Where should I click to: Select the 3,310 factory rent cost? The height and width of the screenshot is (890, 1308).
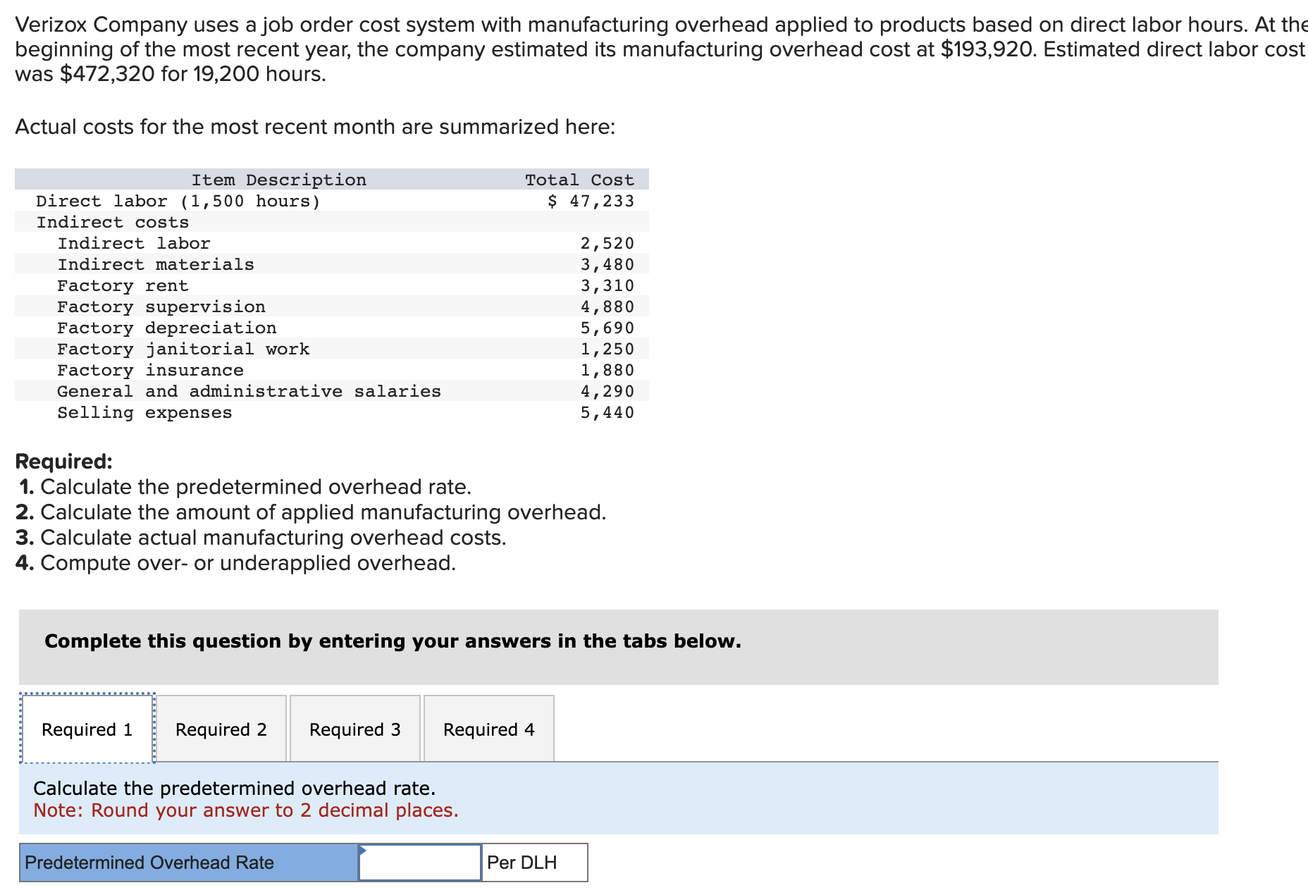tap(607, 285)
